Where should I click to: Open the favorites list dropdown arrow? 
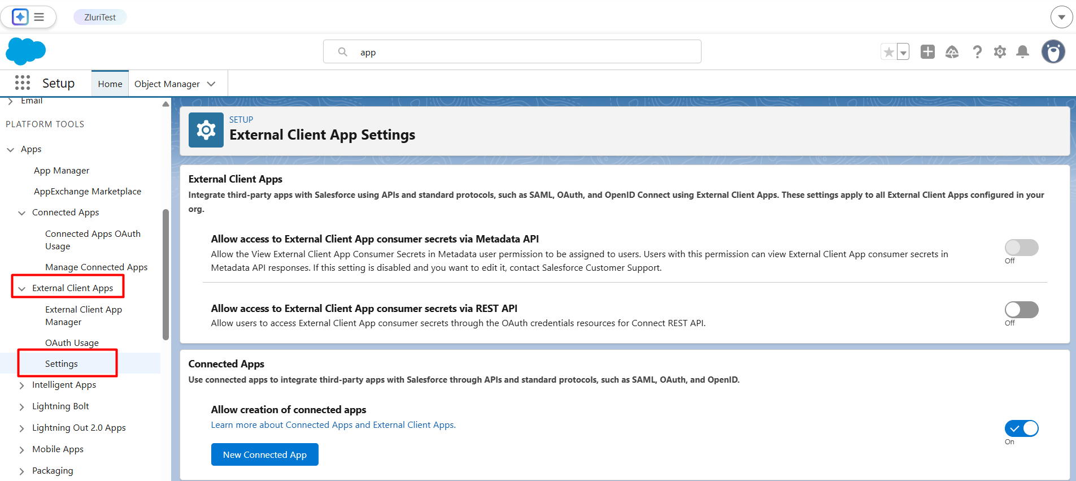pos(903,52)
